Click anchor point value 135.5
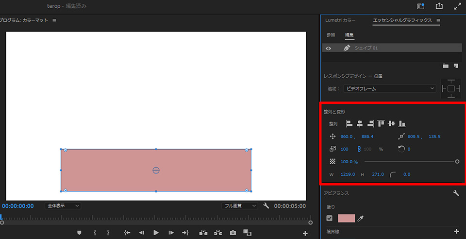This screenshot has width=466, height=239. coord(434,137)
